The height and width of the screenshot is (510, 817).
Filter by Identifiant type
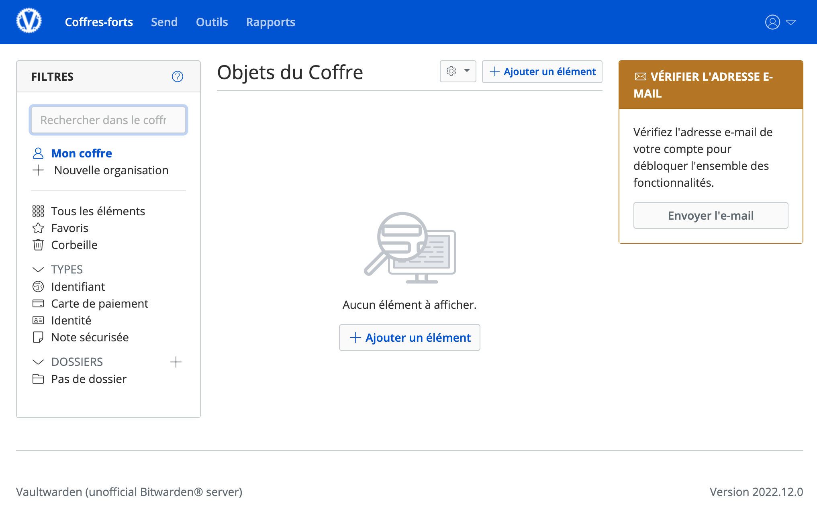[x=78, y=287]
